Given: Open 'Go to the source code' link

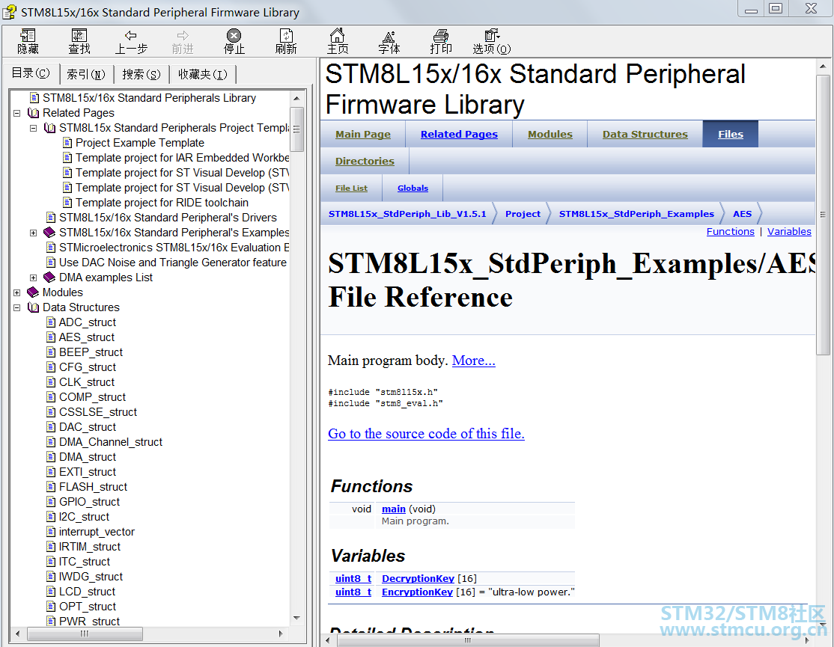Looking at the screenshot, I should click(x=426, y=434).
